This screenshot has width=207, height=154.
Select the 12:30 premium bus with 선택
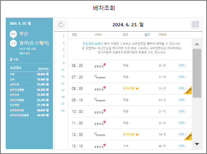[182, 135]
